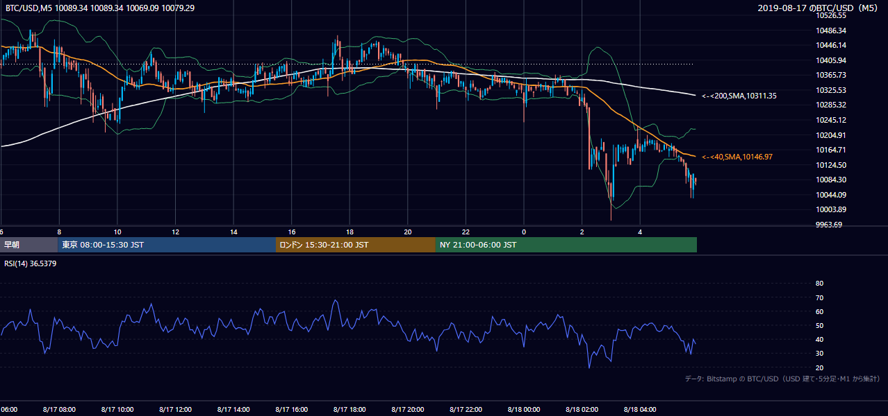Click the 8/17 12:00 bottom time label
The width and height of the screenshot is (888, 416).
[x=175, y=410]
